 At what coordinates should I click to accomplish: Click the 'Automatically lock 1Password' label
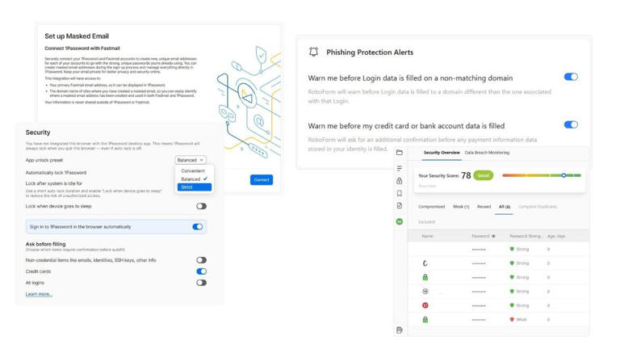click(x=56, y=173)
